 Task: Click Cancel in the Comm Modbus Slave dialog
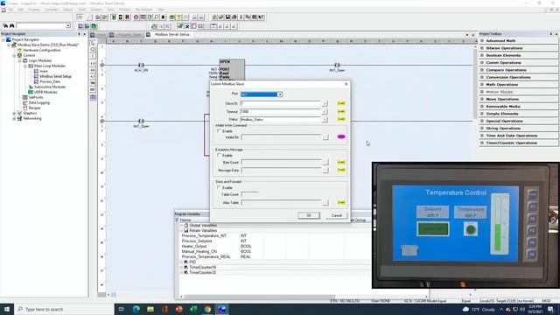click(x=336, y=215)
